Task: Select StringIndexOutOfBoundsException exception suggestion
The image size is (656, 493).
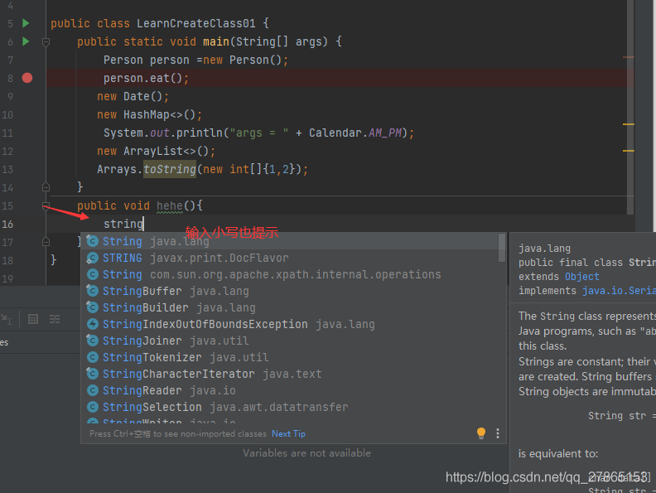Action: click(205, 324)
